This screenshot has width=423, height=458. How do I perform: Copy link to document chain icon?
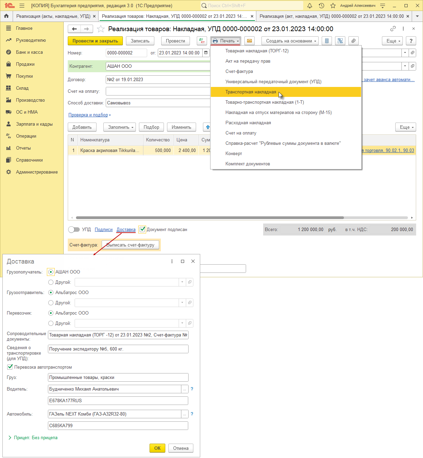(393, 29)
